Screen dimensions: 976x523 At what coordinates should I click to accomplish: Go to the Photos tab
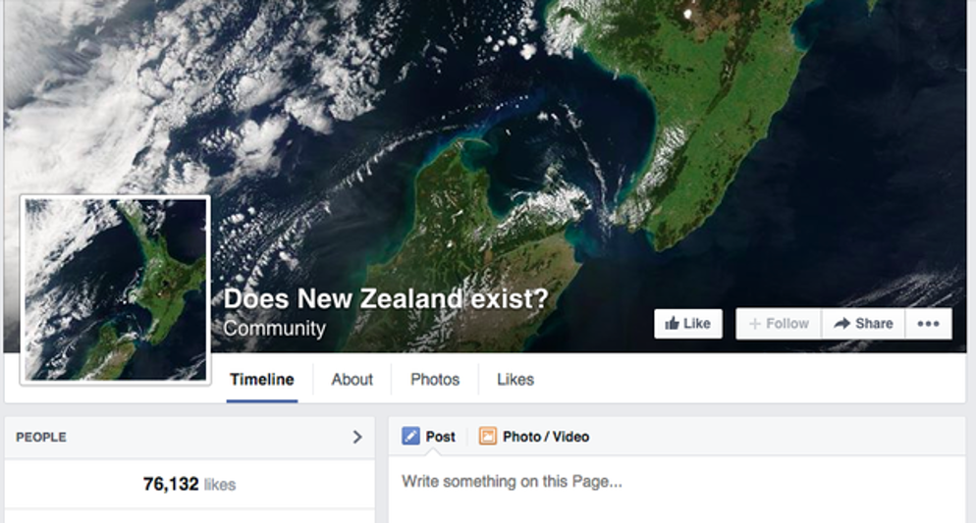(x=435, y=380)
